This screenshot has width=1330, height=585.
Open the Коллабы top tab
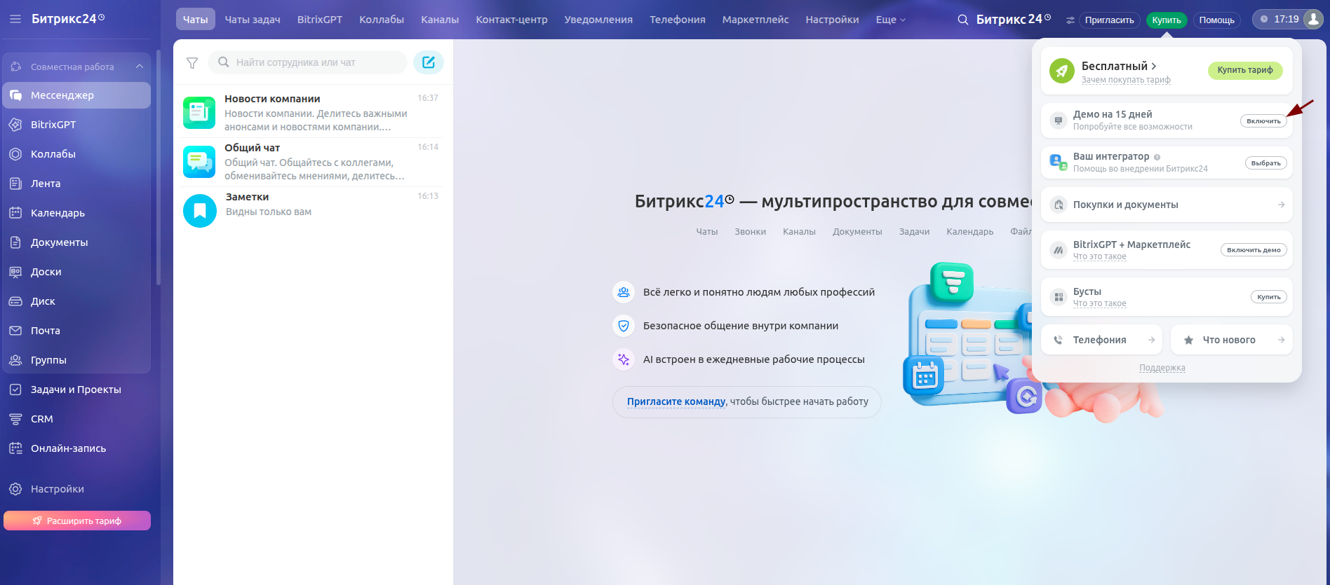point(382,20)
